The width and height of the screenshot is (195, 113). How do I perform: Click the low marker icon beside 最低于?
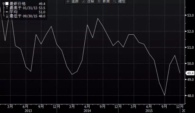7,16
